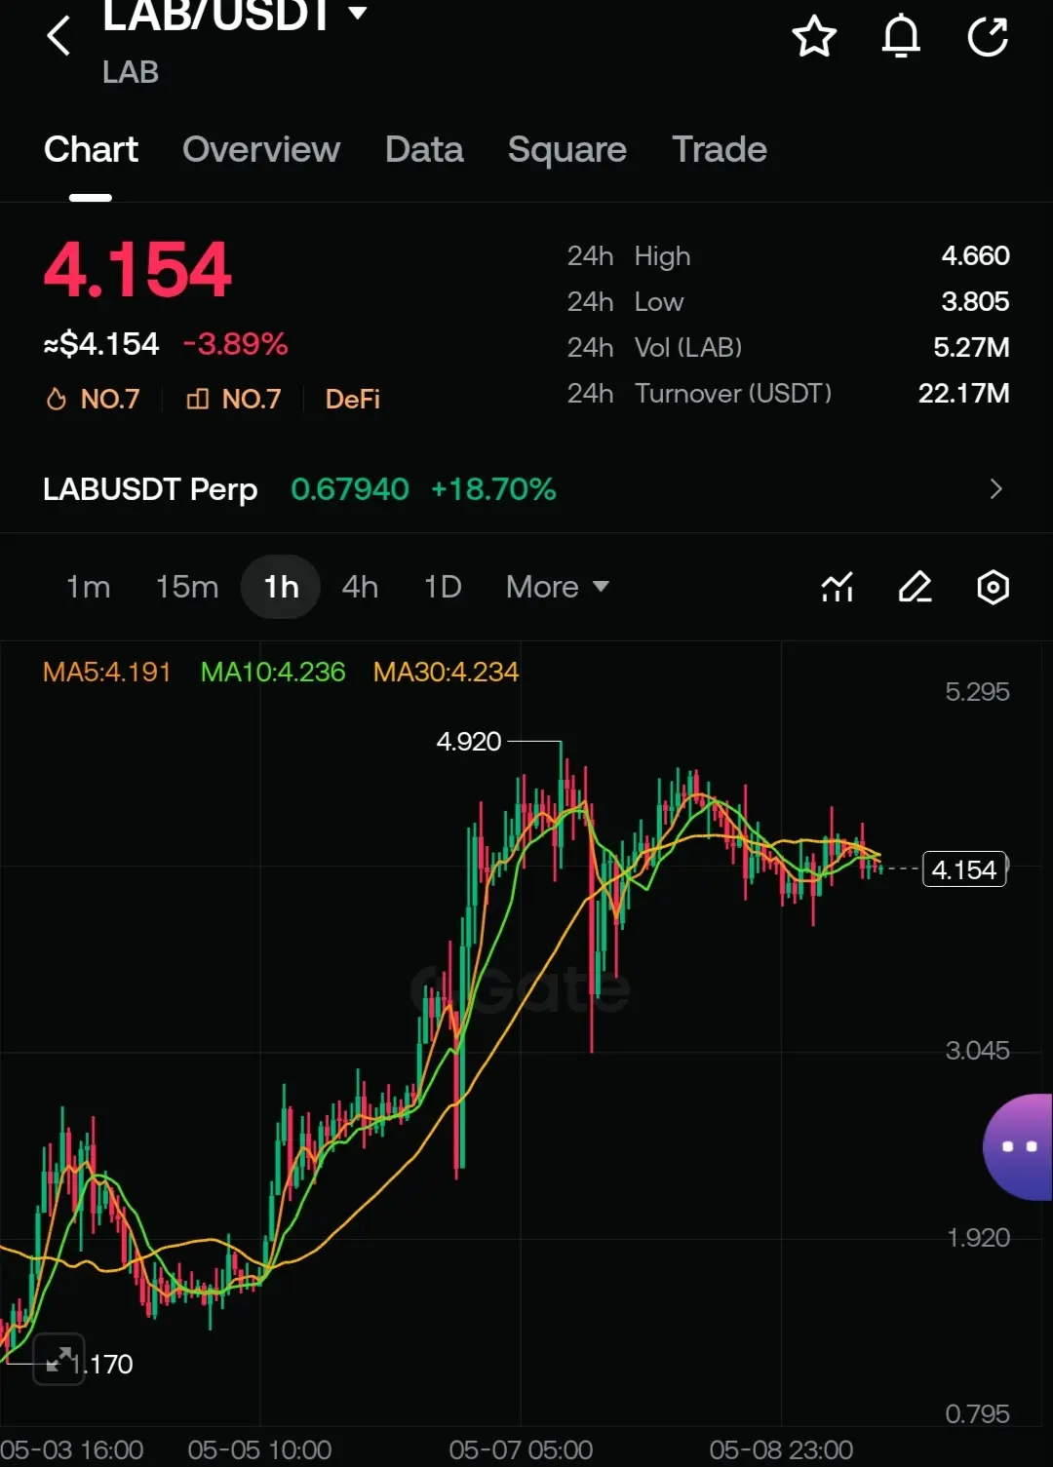
Task: Open the DeFi category tag
Action: (353, 399)
